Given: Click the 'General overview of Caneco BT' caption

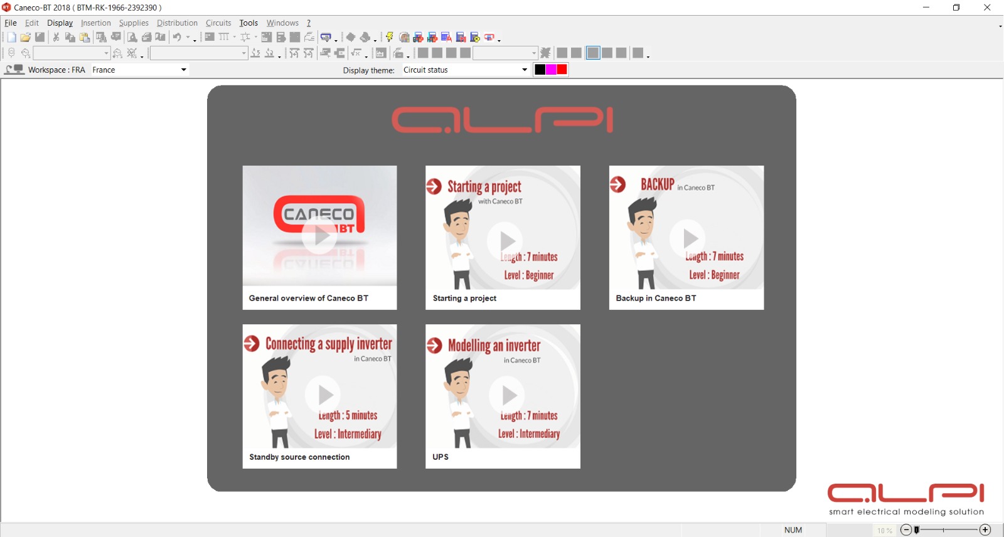Looking at the screenshot, I should coord(309,299).
